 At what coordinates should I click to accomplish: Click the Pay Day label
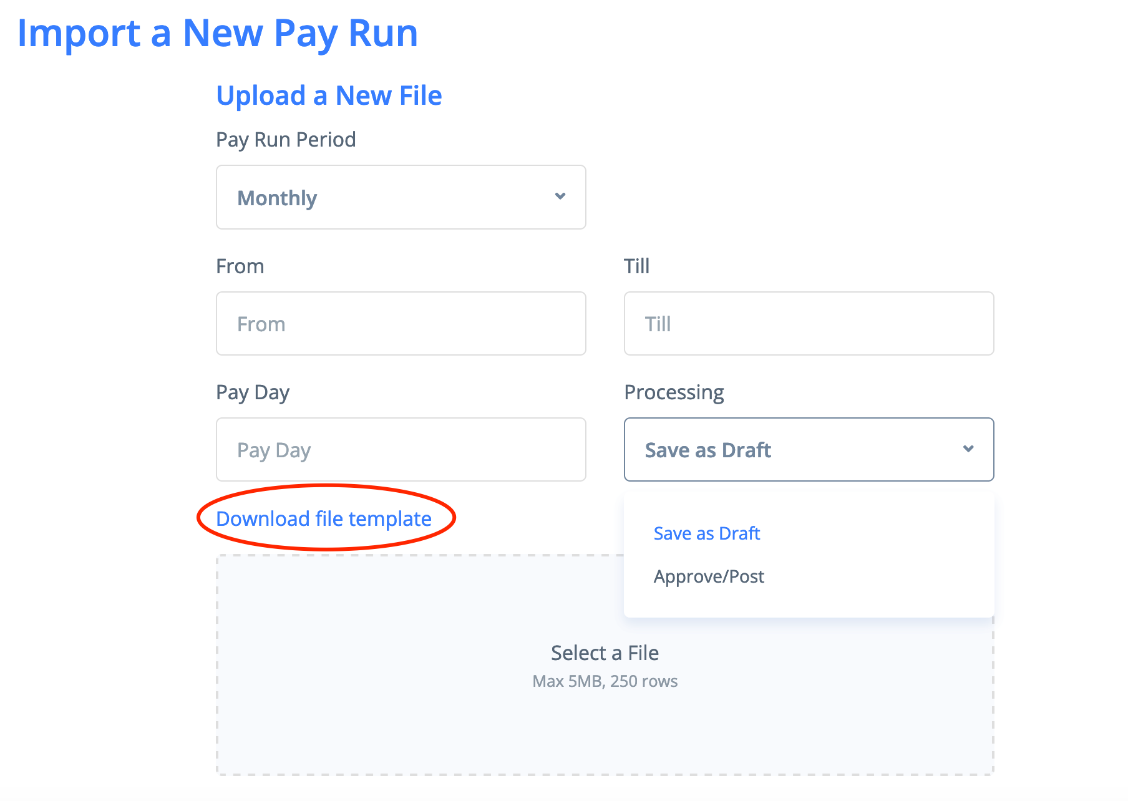coord(253,392)
